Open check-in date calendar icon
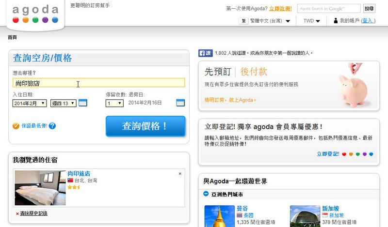 click(83, 103)
